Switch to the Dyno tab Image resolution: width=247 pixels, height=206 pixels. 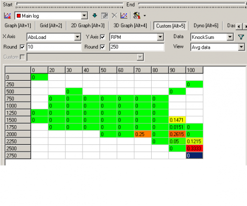coord(206,26)
